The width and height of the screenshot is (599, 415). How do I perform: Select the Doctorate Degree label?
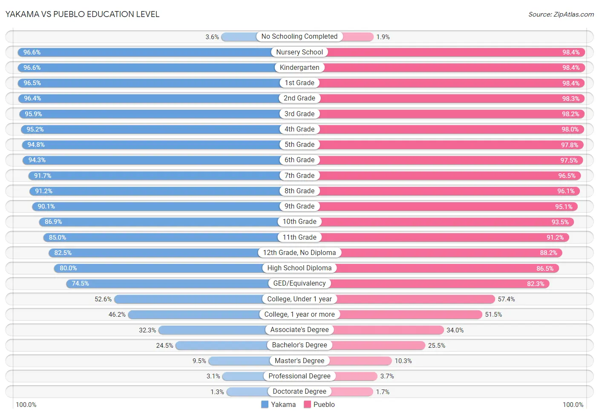coord(299,391)
